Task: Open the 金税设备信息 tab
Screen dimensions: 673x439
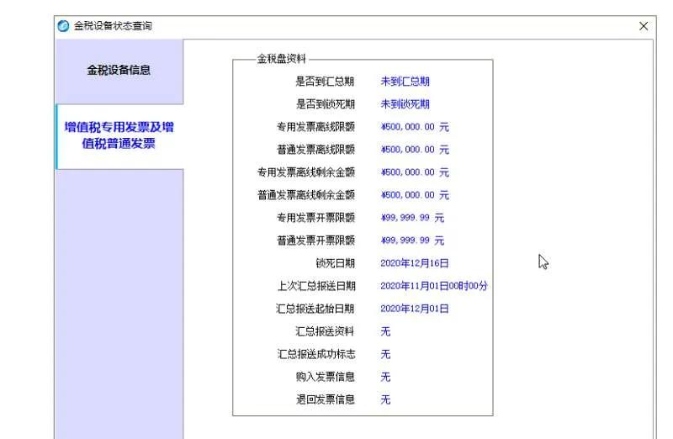Action: [119, 71]
